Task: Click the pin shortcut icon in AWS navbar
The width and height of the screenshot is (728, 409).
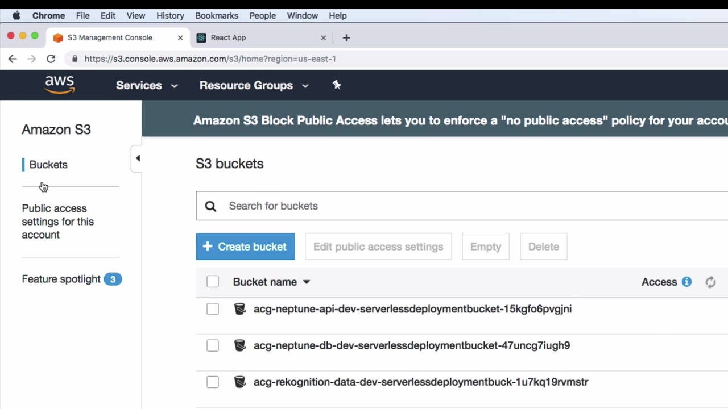Action: pos(337,85)
